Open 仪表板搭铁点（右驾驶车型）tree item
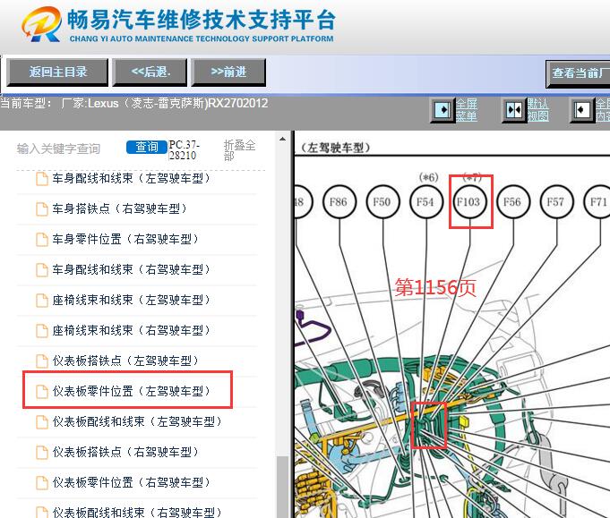The image size is (610, 518). [x=125, y=452]
